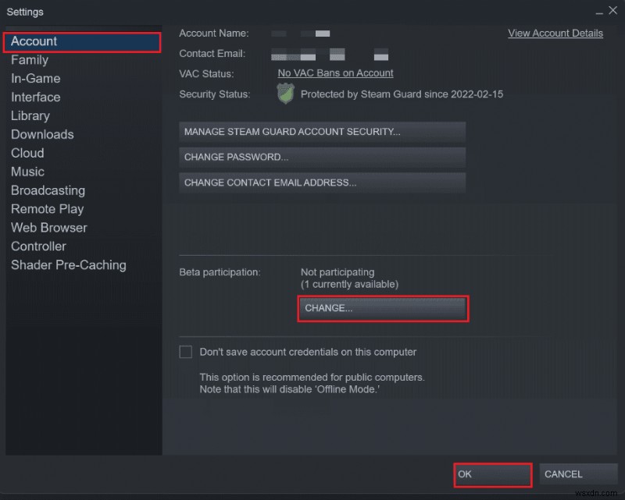The height and width of the screenshot is (500, 625).
Task: Open the Web Browser settings category
Action: (49, 228)
